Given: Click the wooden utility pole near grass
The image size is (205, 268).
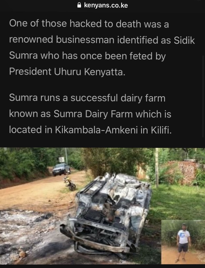Looking at the screenshot, I should click(x=157, y=168).
